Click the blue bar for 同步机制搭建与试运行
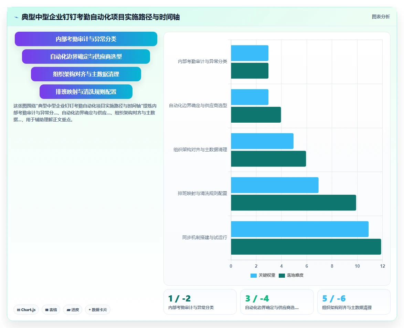 click(300, 229)
